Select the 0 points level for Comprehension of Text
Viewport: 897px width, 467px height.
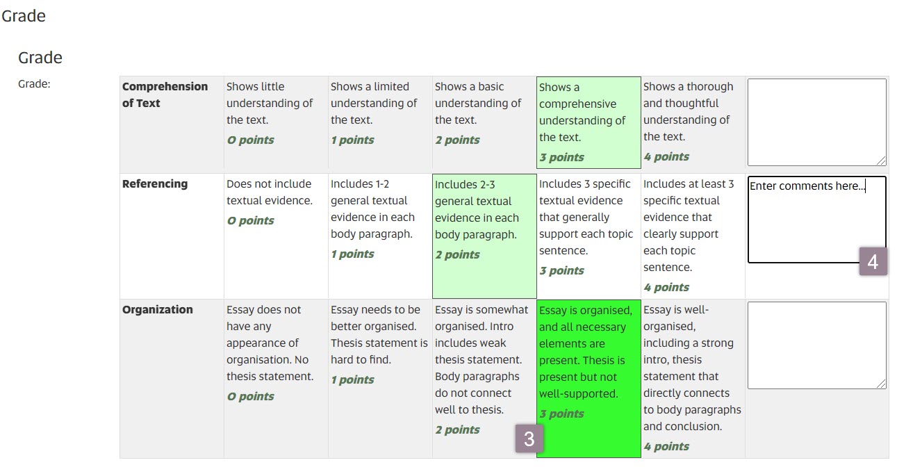(x=274, y=122)
